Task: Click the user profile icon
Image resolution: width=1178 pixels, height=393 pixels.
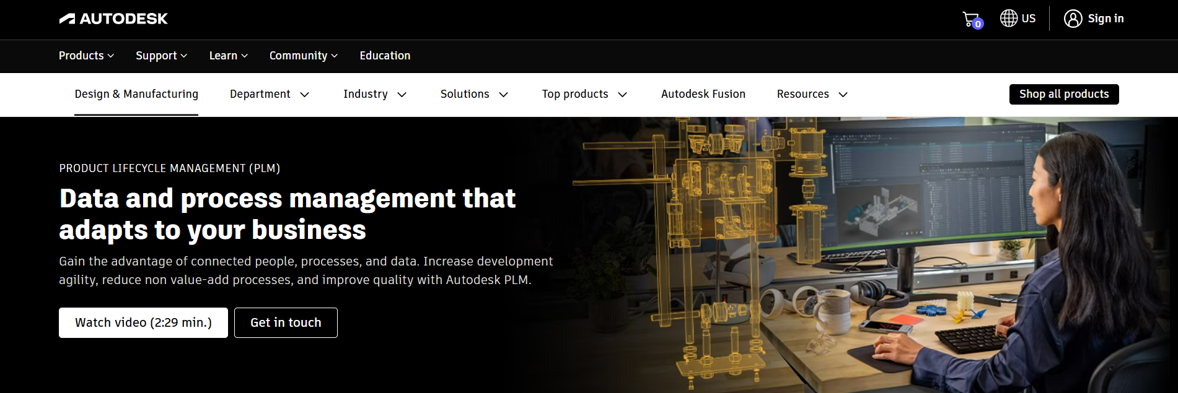Action: coord(1073,19)
